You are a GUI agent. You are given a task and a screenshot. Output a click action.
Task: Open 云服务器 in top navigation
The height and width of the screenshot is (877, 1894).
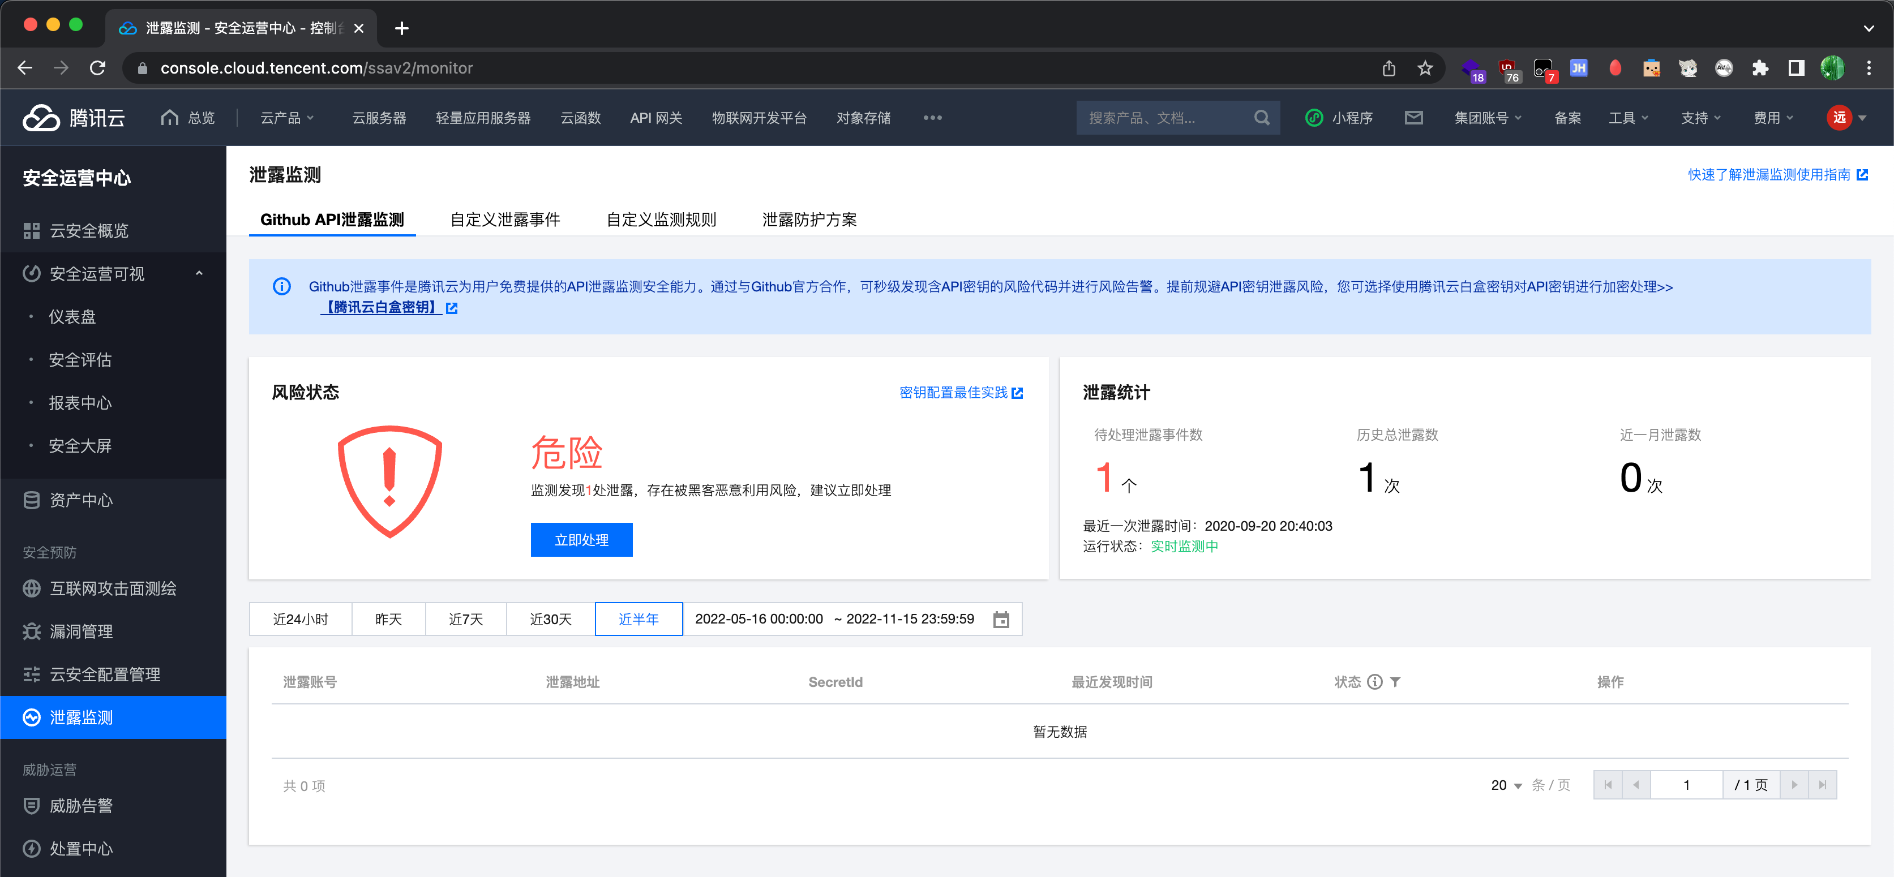pyautogui.click(x=379, y=118)
